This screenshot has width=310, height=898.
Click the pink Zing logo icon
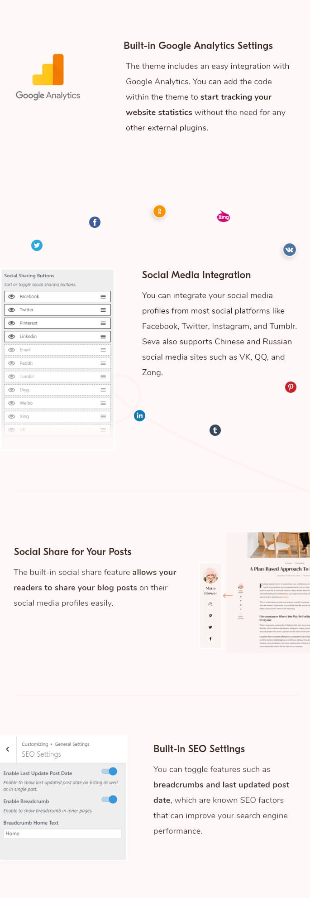[x=224, y=217]
